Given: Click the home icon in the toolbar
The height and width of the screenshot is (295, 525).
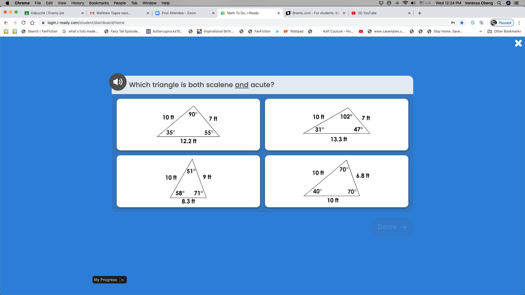Looking at the screenshot, I should coord(32,23).
